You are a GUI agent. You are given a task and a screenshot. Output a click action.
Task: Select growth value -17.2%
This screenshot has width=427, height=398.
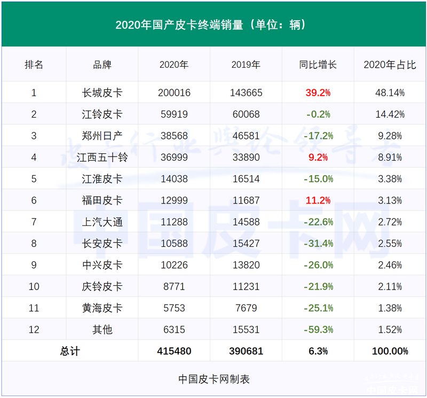point(318,136)
